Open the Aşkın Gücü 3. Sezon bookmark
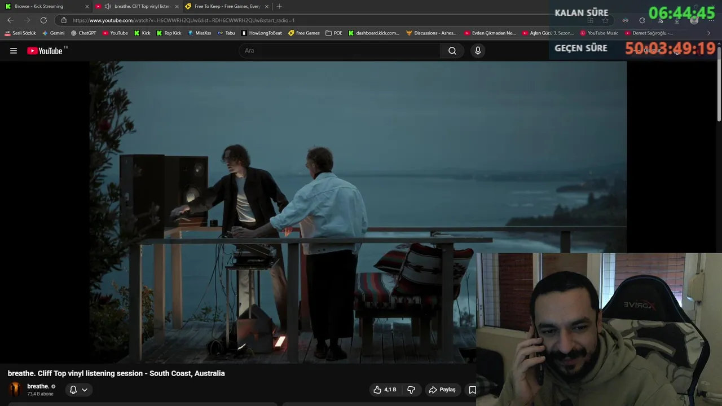 pyautogui.click(x=548, y=33)
